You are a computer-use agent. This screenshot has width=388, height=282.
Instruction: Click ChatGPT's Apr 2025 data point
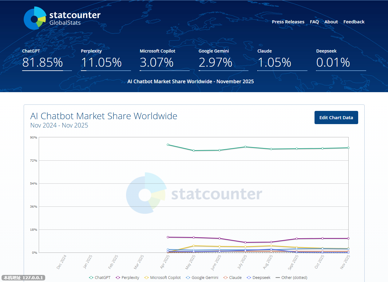coord(168,145)
